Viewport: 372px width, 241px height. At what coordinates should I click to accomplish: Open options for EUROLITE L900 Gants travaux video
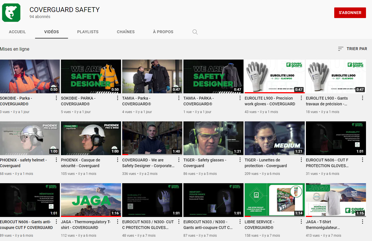click(363, 98)
